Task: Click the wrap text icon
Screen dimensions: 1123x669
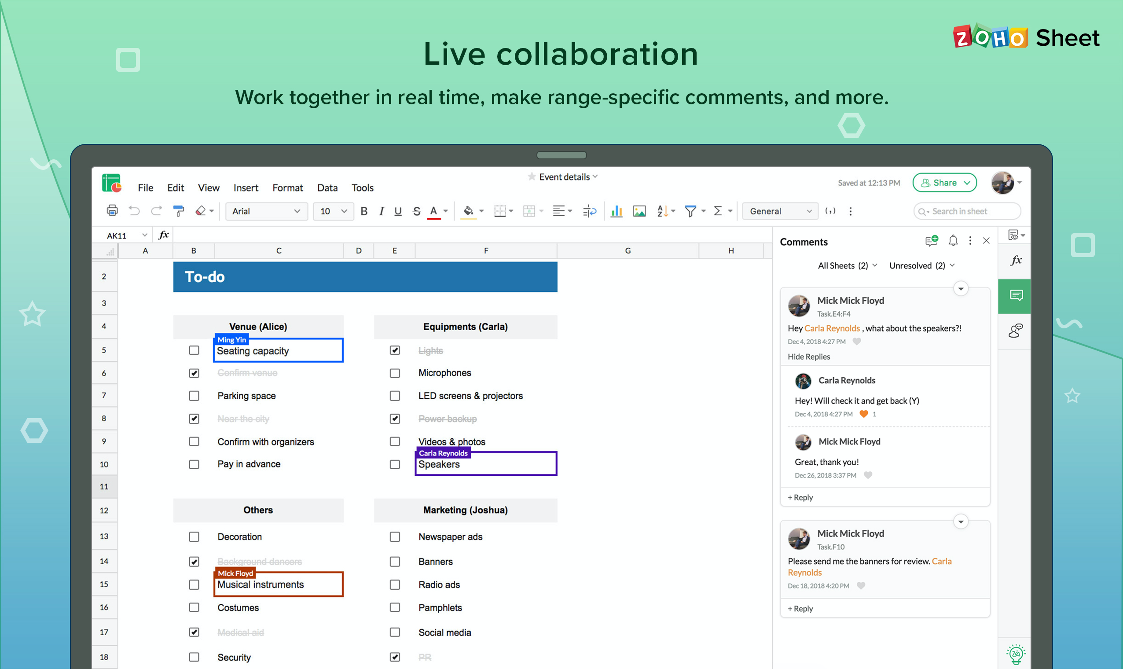Action: [589, 211]
